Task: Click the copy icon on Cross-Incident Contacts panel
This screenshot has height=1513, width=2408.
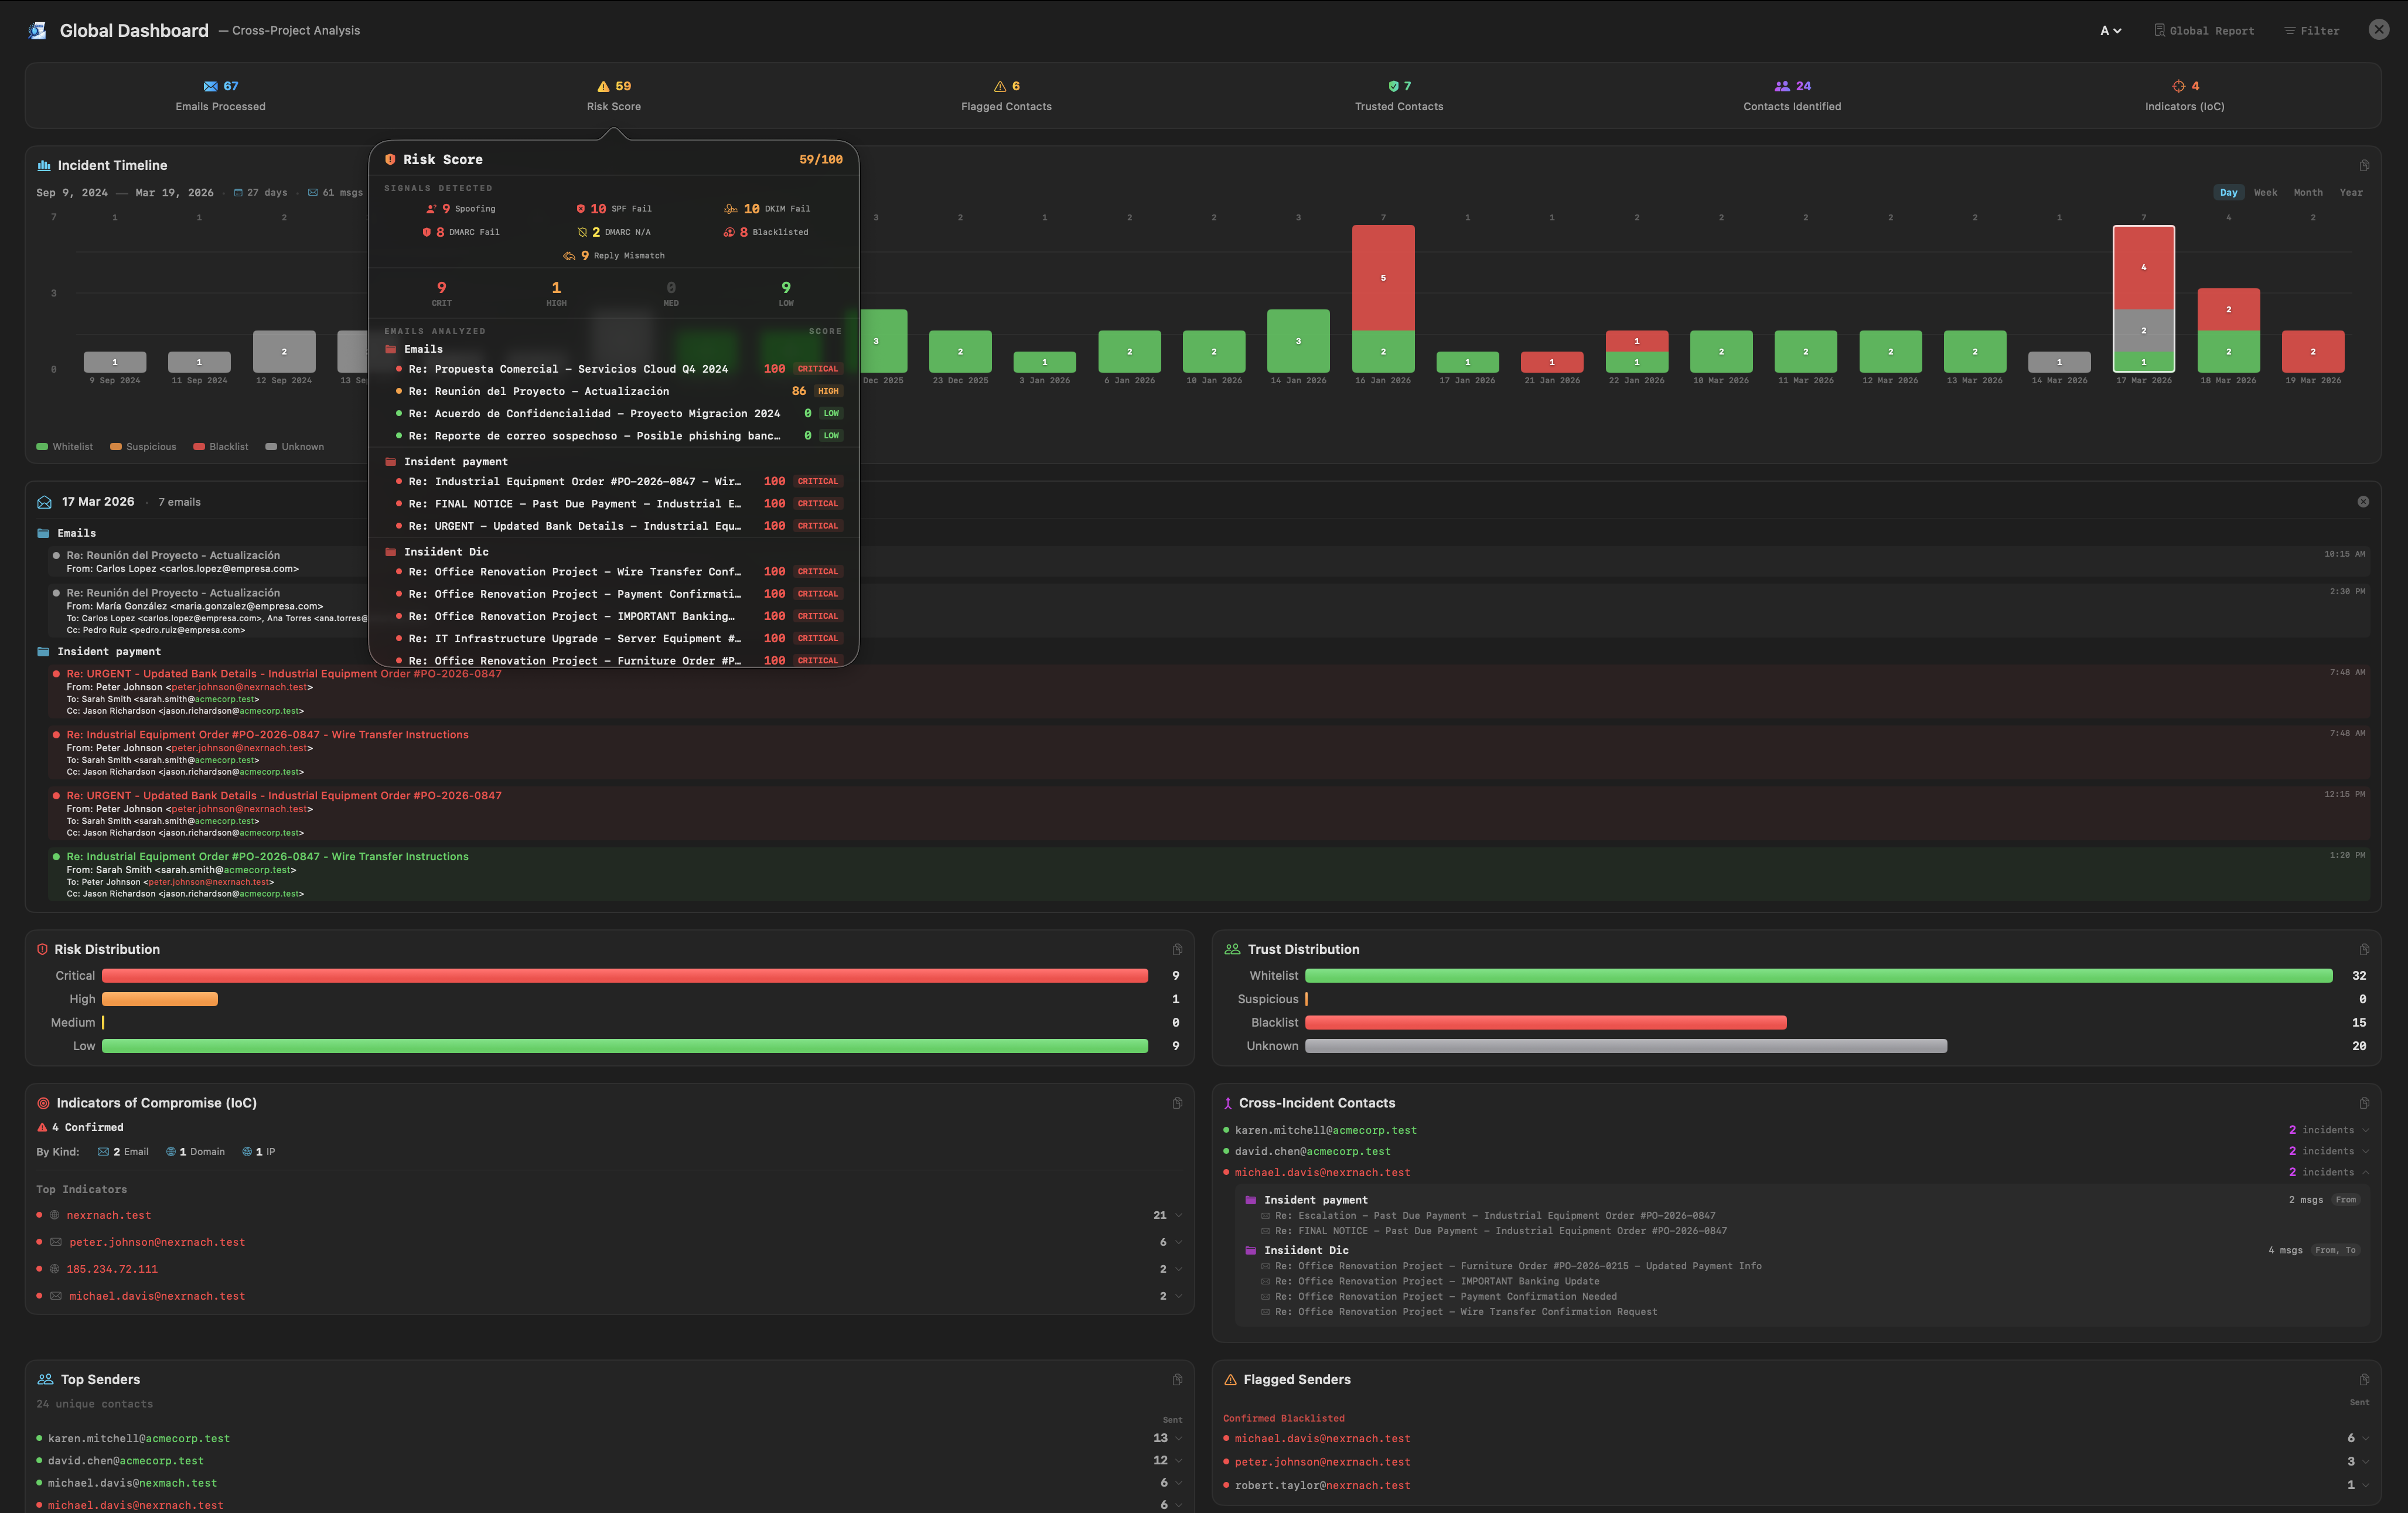Action: pos(2364,1103)
